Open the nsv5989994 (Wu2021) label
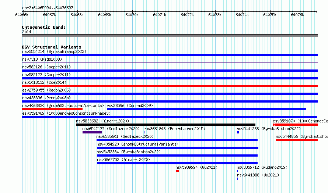Viewport: 328px width, 193px height. point(196,167)
